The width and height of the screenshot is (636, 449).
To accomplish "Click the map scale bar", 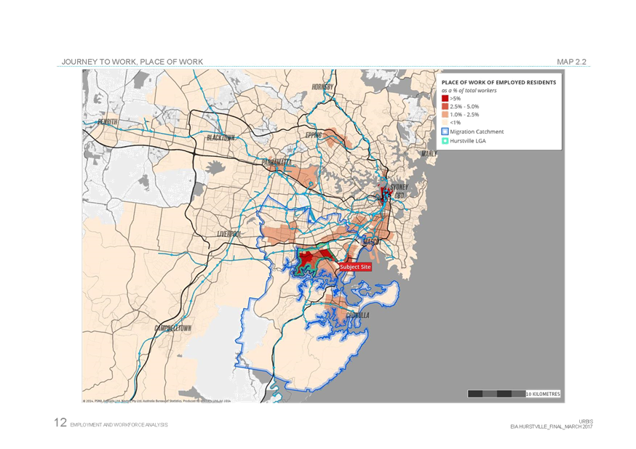I will click(514, 394).
